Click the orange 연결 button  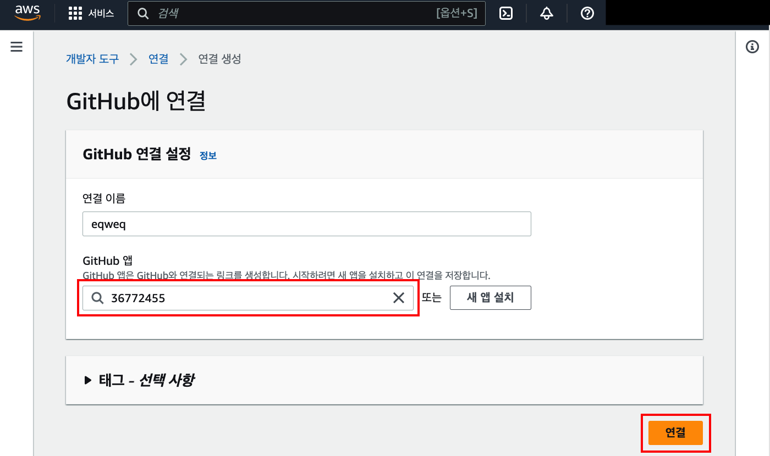(x=675, y=432)
